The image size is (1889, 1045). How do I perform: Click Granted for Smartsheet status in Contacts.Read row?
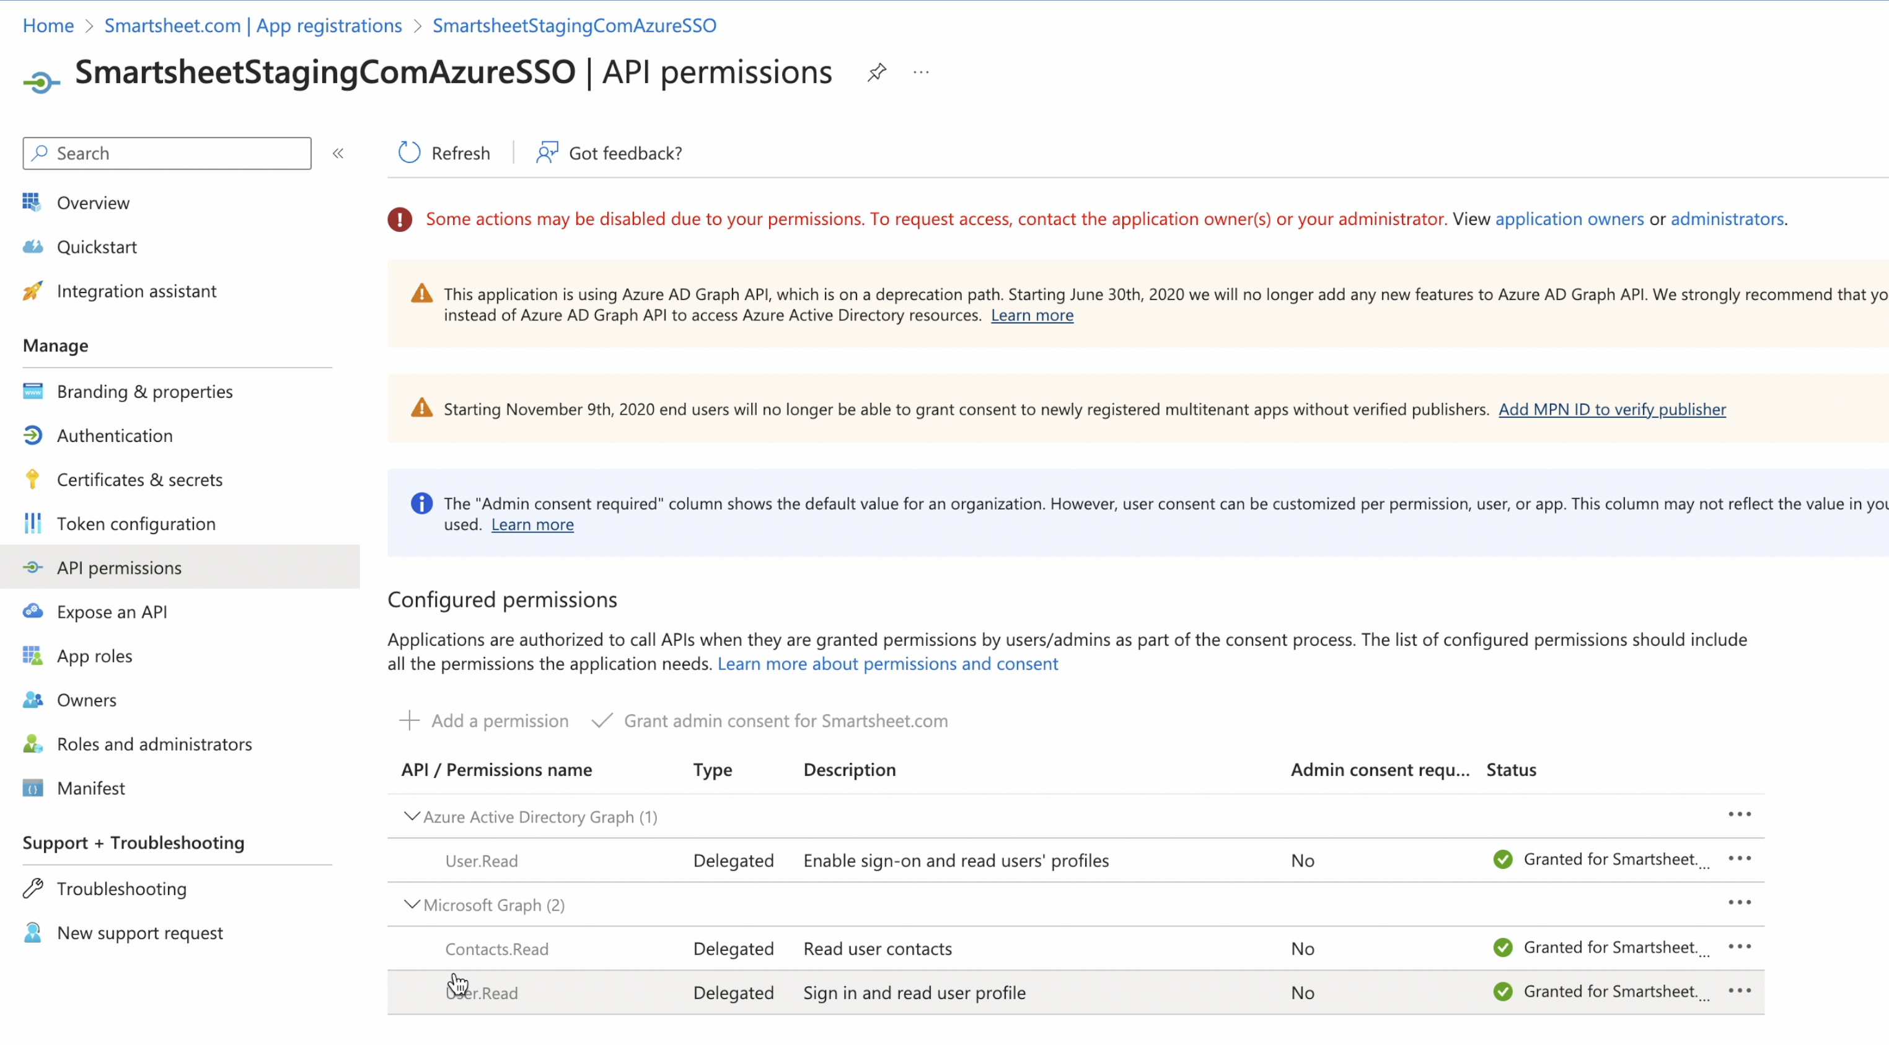coord(1601,946)
